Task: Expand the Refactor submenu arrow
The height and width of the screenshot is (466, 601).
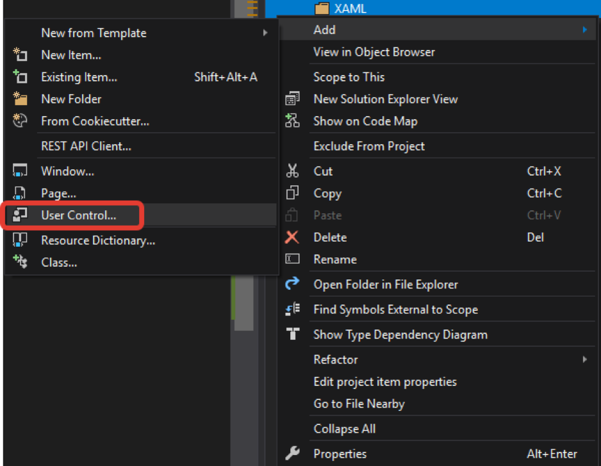Action: pyautogui.click(x=585, y=360)
